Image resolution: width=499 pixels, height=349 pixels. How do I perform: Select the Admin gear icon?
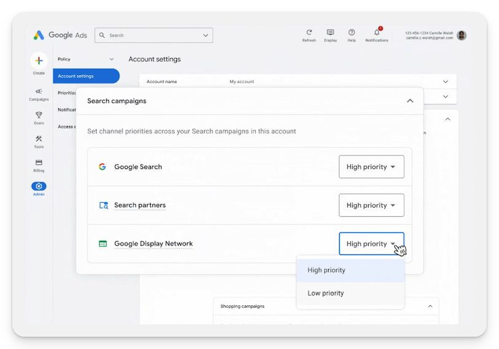pyautogui.click(x=39, y=186)
